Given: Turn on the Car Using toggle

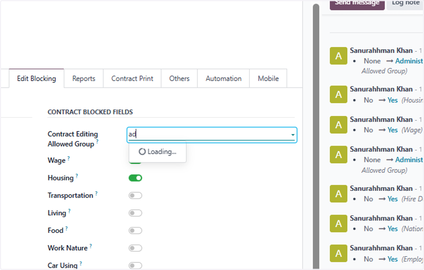Looking at the screenshot, I should [x=135, y=265].
